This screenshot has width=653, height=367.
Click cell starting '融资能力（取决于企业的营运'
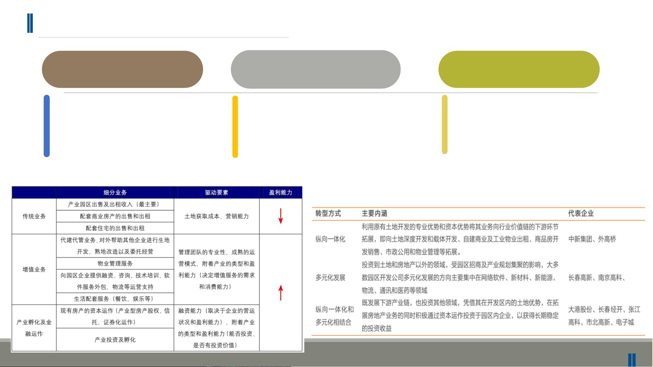click(217, 328)
